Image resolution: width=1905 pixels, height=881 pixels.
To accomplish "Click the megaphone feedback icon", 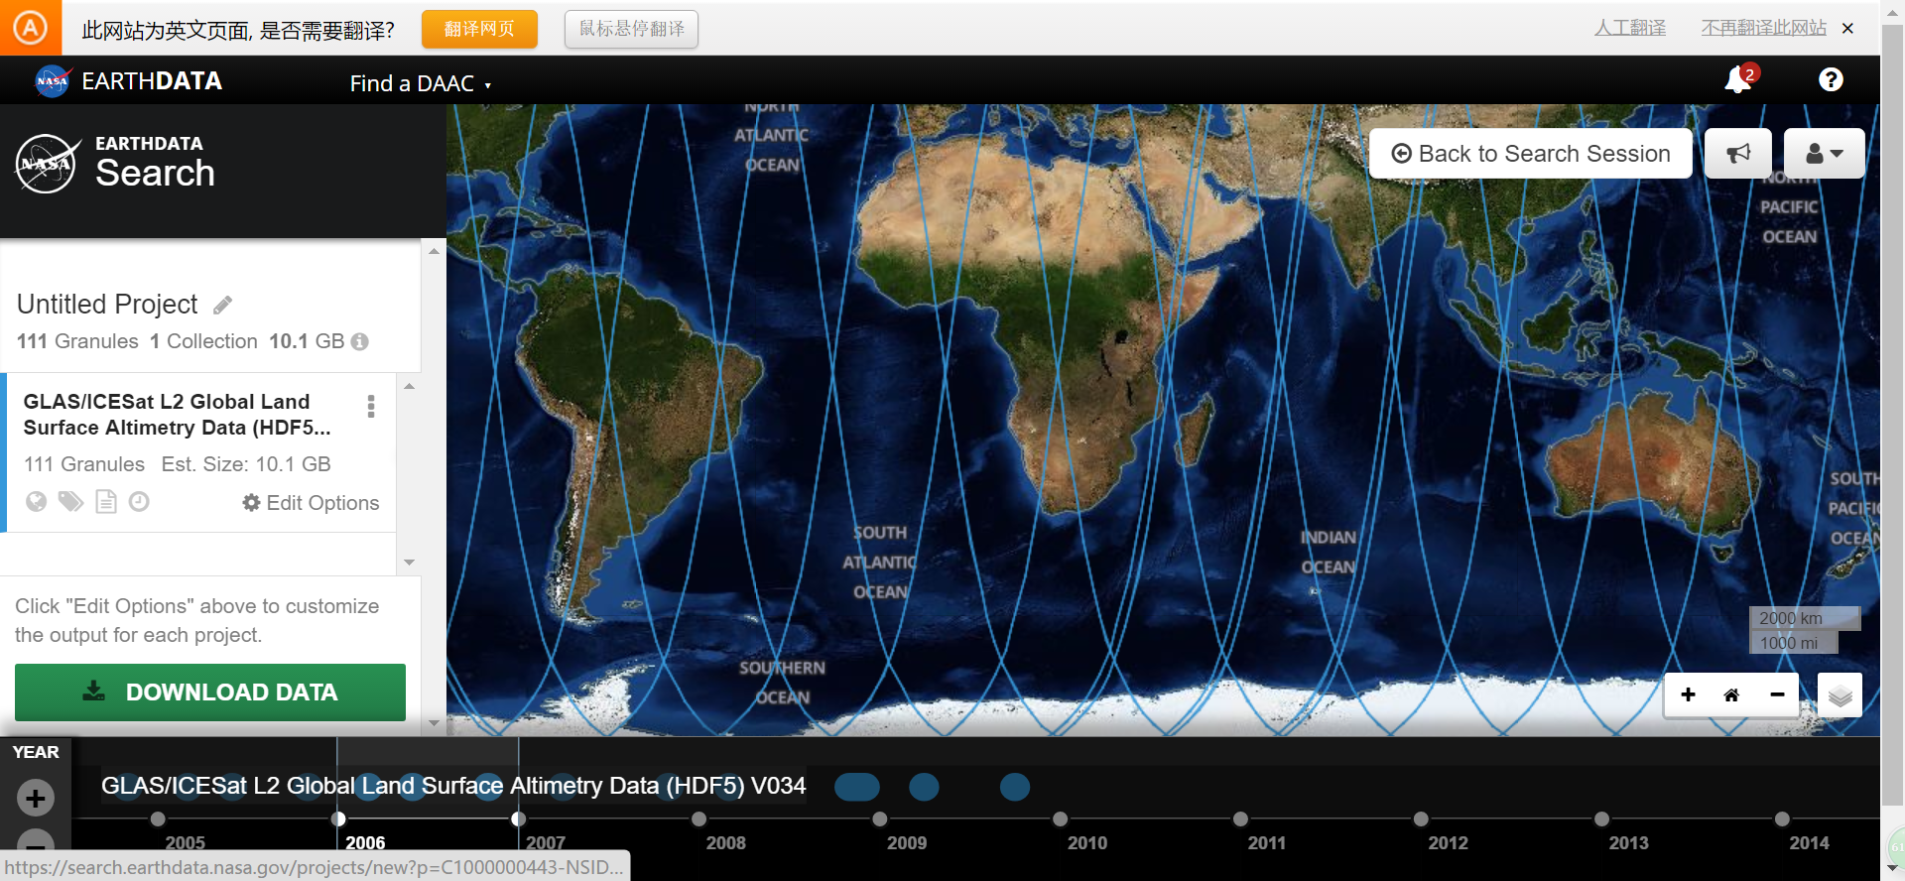I will click(1738, 154).
